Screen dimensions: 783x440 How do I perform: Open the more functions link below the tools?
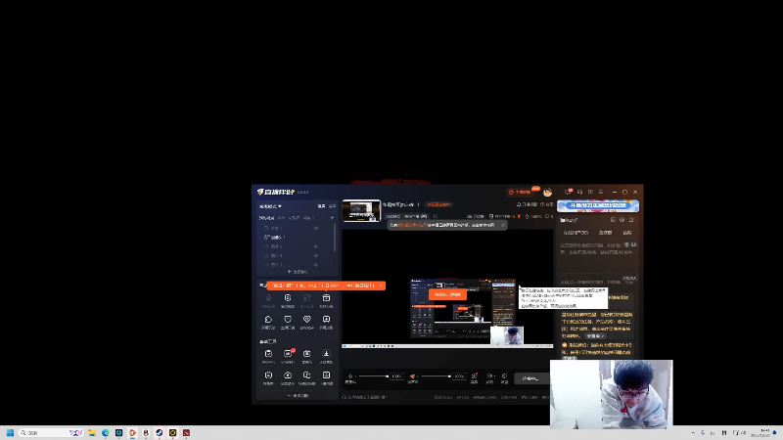(298, 396)
